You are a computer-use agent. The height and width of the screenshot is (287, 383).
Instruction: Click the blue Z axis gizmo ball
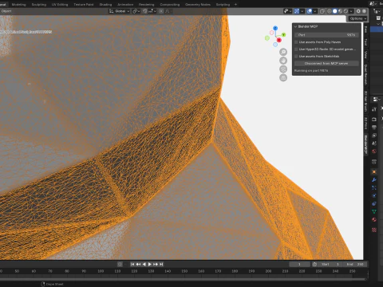coord(275,28)
